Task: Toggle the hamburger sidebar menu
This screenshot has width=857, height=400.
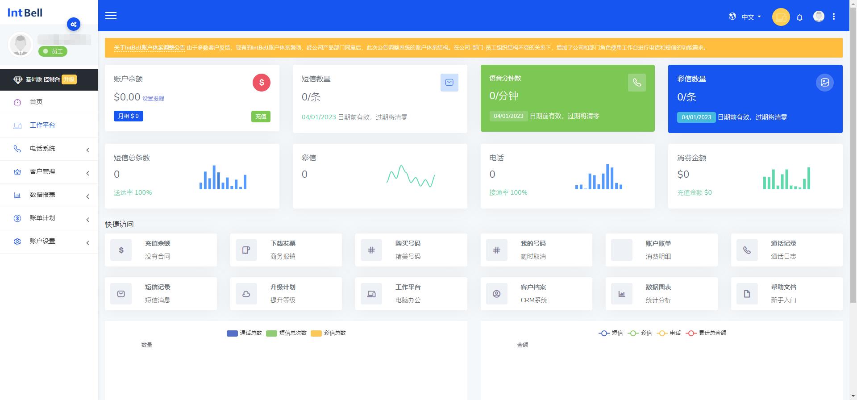Action: pos(111,16)
